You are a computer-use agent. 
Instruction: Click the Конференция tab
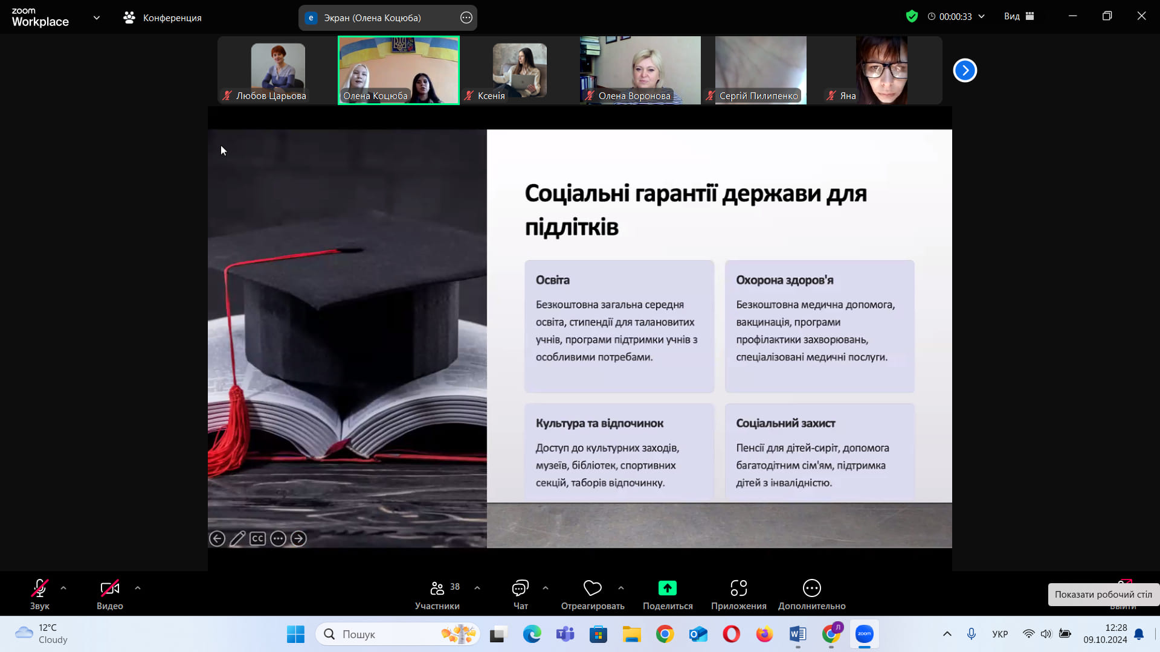pyautogui.click(x=163, y=18)
